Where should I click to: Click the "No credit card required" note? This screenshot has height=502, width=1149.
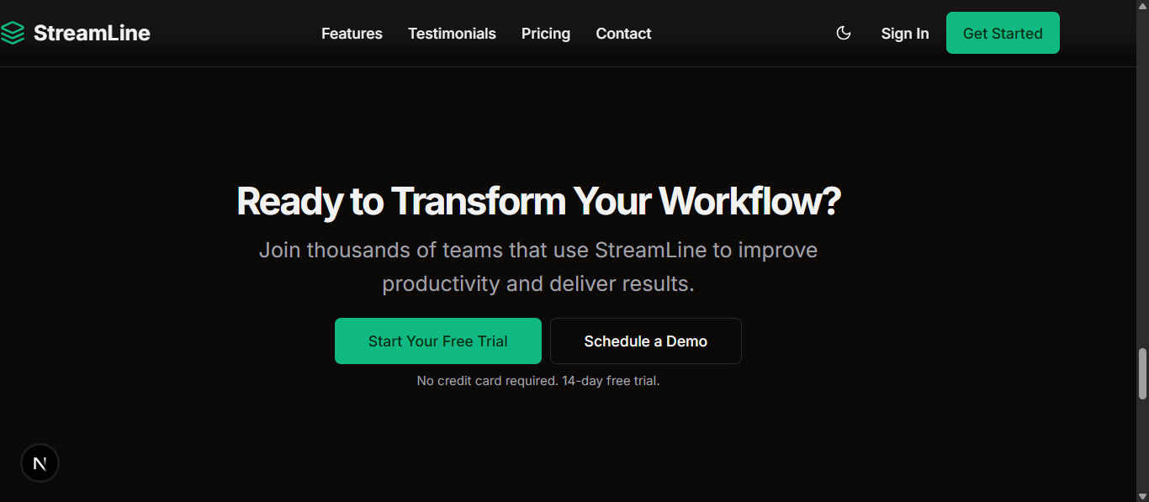pos(538,381)
